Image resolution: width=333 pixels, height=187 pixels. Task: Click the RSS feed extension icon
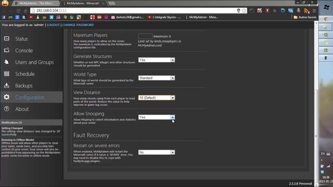click(306, 10)
